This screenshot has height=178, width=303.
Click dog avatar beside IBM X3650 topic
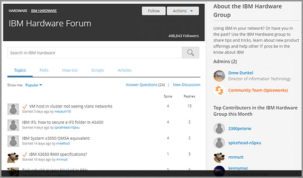click(13, 157)
